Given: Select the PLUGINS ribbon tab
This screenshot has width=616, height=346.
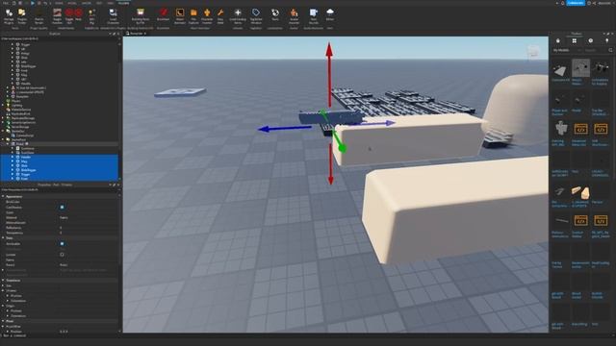Looking at the screenshot, I should pos(124,3).
